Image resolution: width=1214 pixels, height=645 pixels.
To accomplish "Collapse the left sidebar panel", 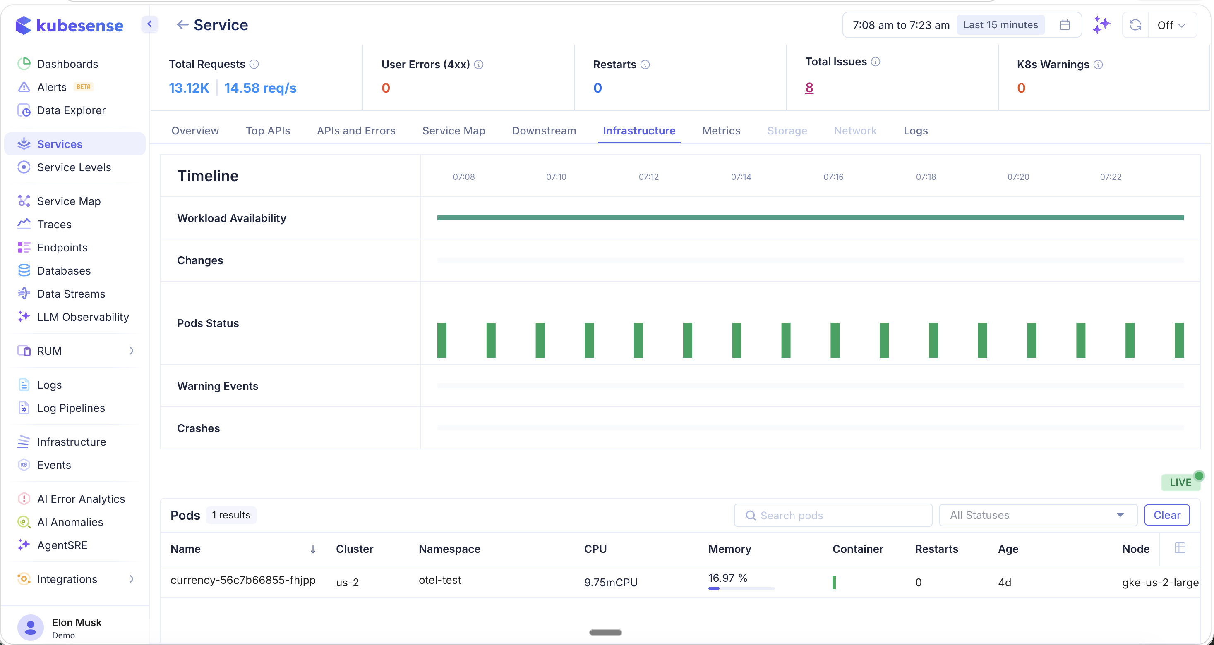I will [149, 24].
